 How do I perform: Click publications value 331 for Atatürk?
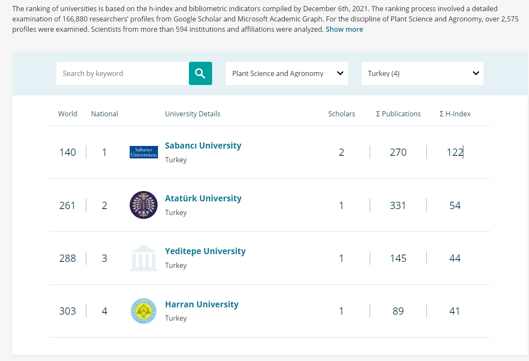(398, 206)
